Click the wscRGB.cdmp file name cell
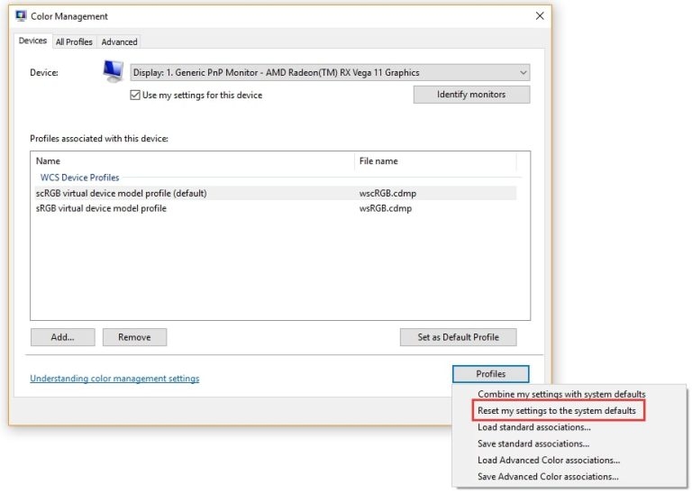 point(387,193)
